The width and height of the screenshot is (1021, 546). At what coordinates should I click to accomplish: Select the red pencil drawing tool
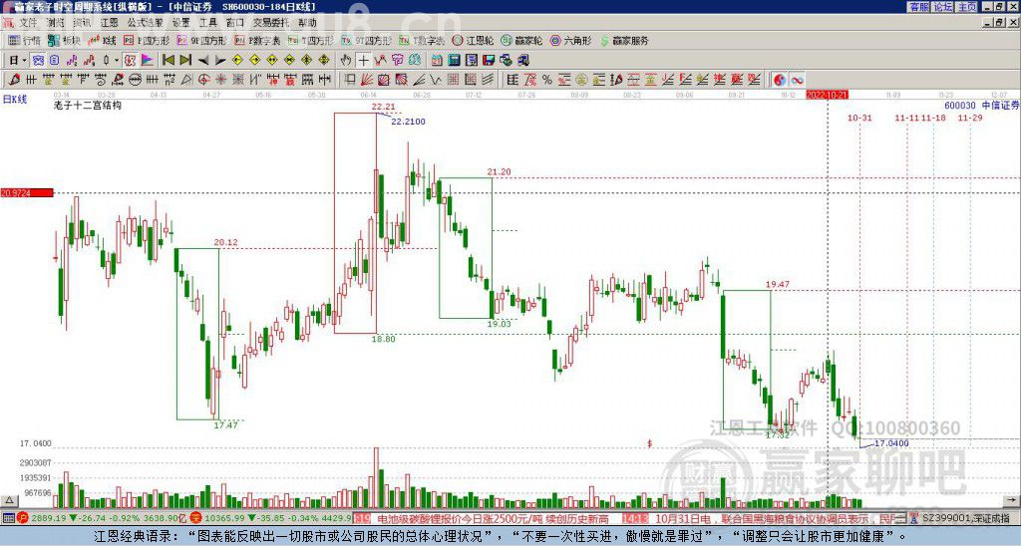14,80
